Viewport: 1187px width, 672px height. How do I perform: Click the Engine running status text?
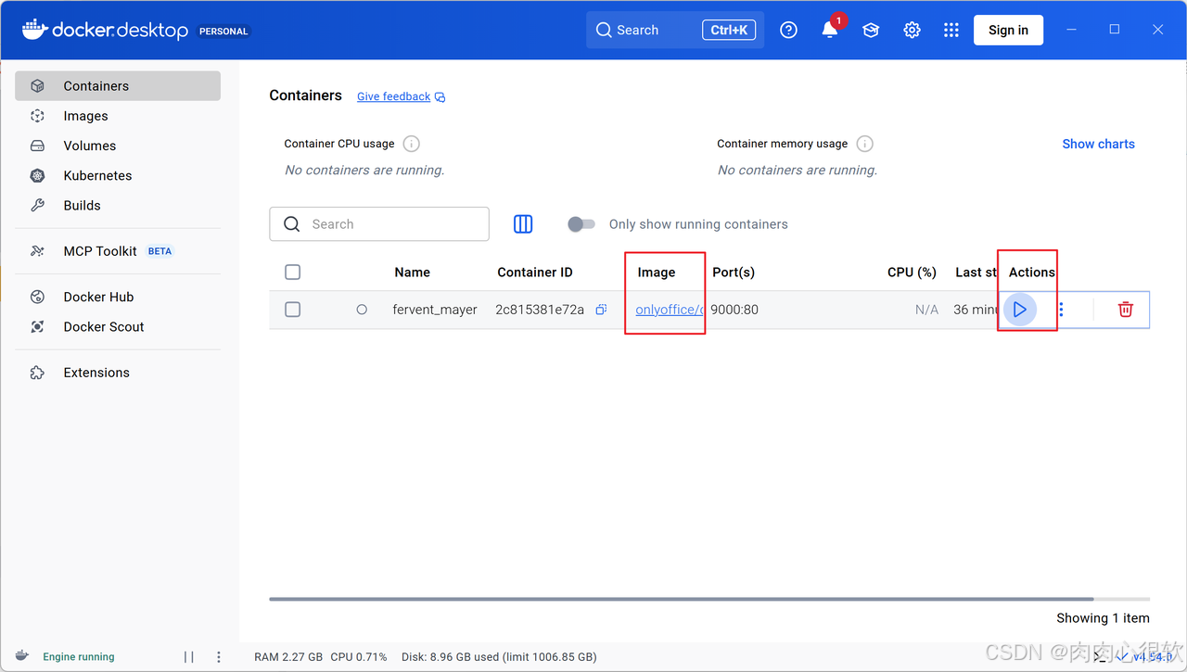79,656
